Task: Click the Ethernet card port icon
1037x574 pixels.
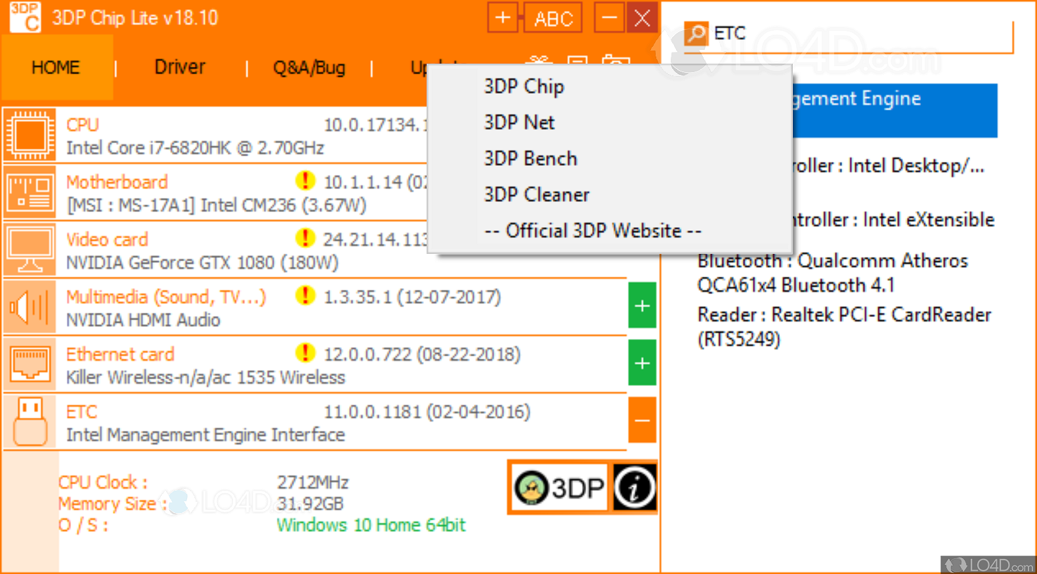Action: 30,364
